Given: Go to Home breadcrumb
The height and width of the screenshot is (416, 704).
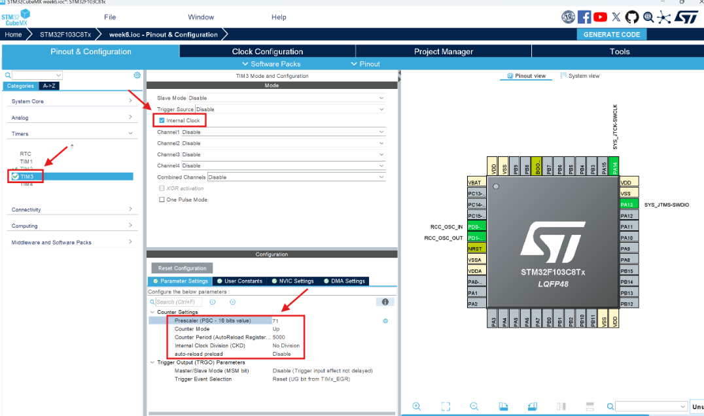Looking at the screenshot, I should [14, 35].
